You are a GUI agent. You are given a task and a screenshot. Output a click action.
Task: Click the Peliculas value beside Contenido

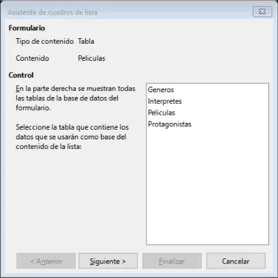tap(91, 58)
